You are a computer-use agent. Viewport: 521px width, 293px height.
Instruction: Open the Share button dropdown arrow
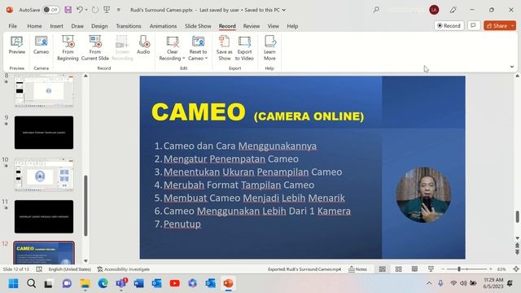point(512,25)
